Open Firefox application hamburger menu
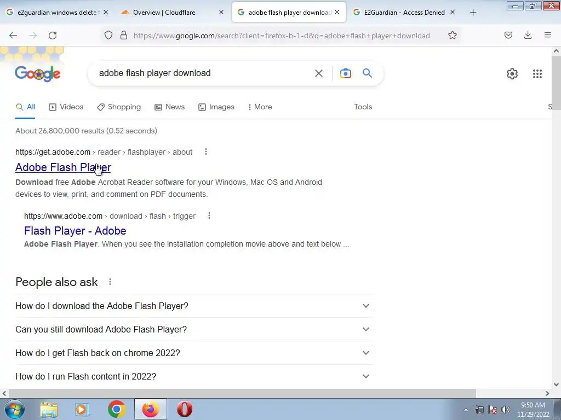The image size is (561, 420). coord(548,36)
